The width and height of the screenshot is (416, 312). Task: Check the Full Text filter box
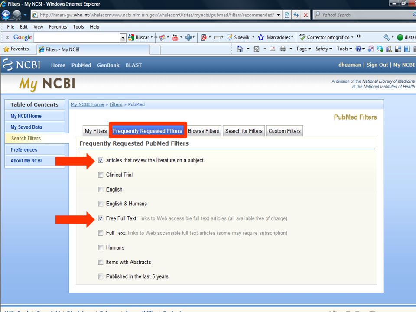101,233
